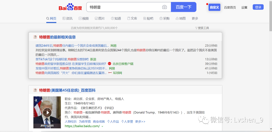Click 北京日报客户端 source name
272x132 pixels.
point(123,64)
